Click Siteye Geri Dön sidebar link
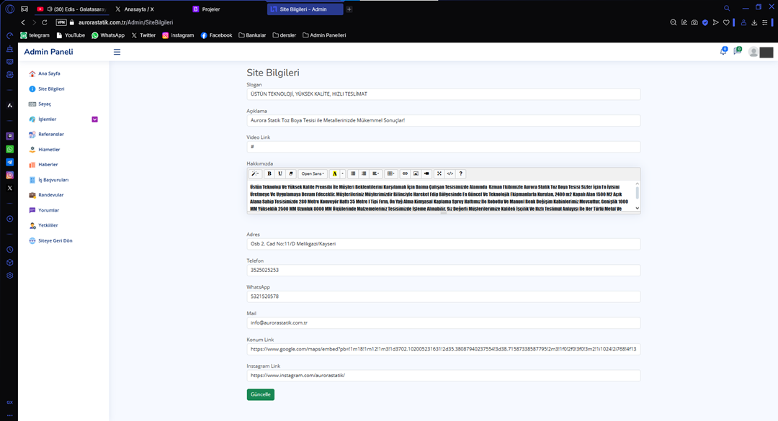Screen dimensions: 778x421 55,240
